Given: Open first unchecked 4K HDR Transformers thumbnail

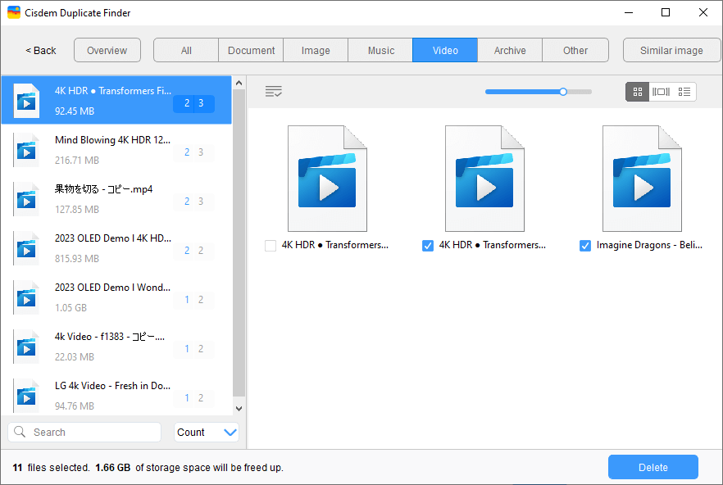Looking at the screenshot, I should coord(327,179).
